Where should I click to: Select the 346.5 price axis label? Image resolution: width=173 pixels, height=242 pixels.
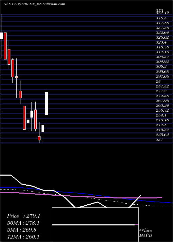click(161, 18)
